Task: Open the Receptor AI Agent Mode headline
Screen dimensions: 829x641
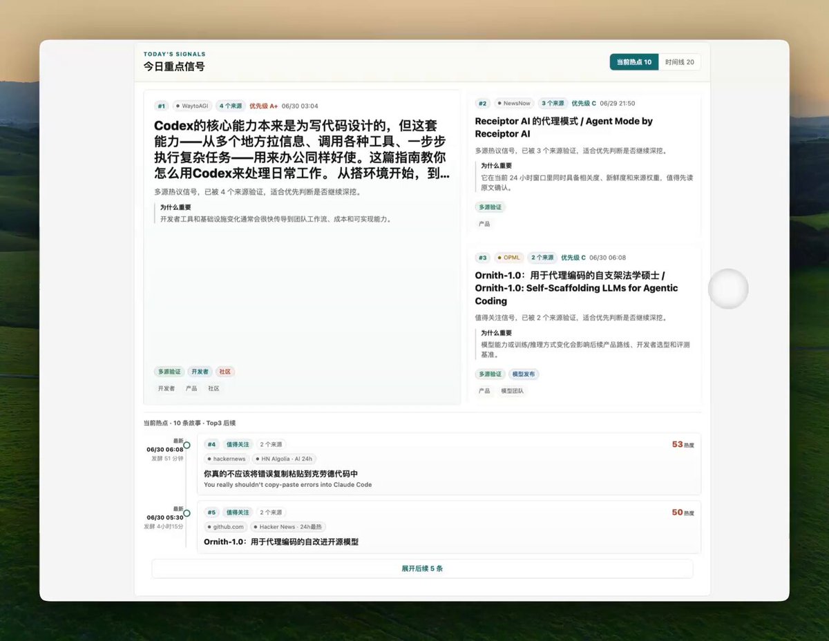Action: point(564,127)
